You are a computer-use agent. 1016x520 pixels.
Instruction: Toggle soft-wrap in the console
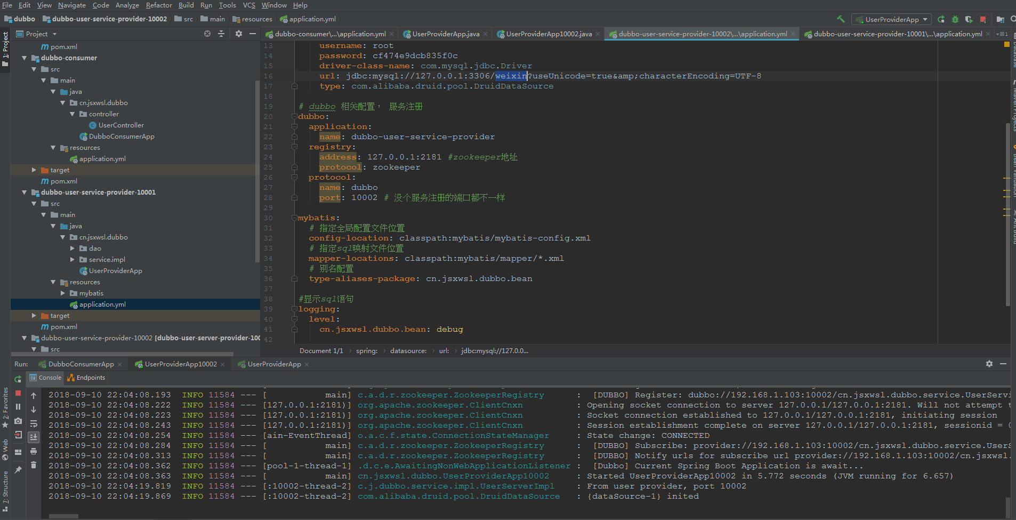click(34, 423)
